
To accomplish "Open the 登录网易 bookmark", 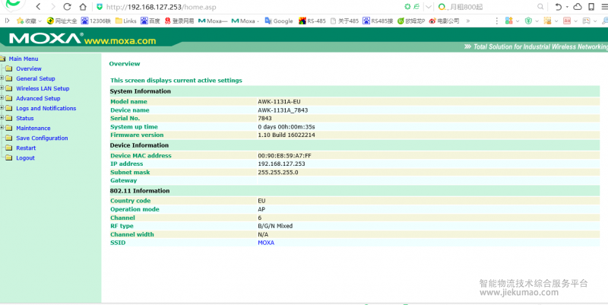I will point(179,21).
